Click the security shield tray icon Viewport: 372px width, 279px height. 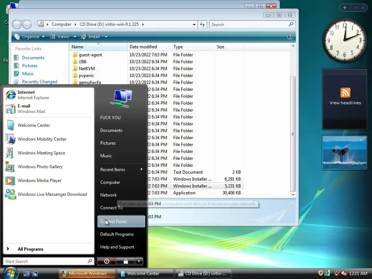tap(320, 273)
